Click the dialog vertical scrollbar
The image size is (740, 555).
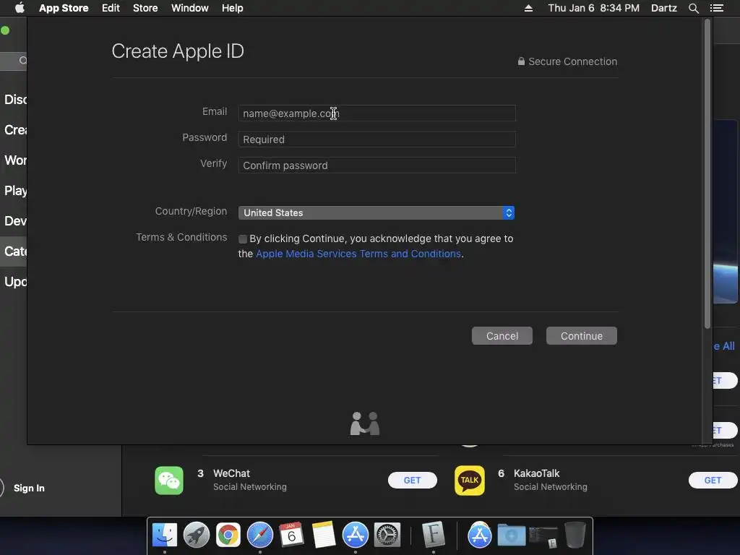tap(707, 173)
